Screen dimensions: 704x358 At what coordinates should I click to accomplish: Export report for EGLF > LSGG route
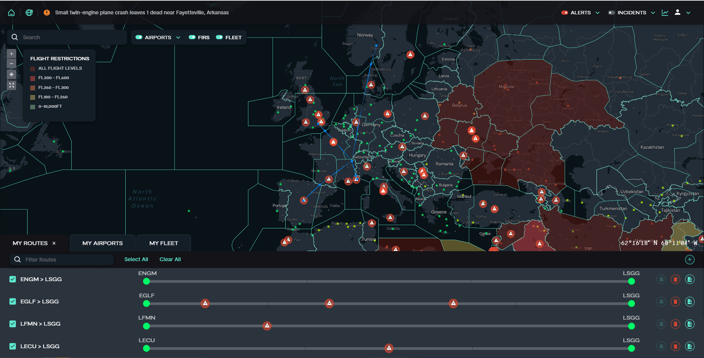click(689, 301)
